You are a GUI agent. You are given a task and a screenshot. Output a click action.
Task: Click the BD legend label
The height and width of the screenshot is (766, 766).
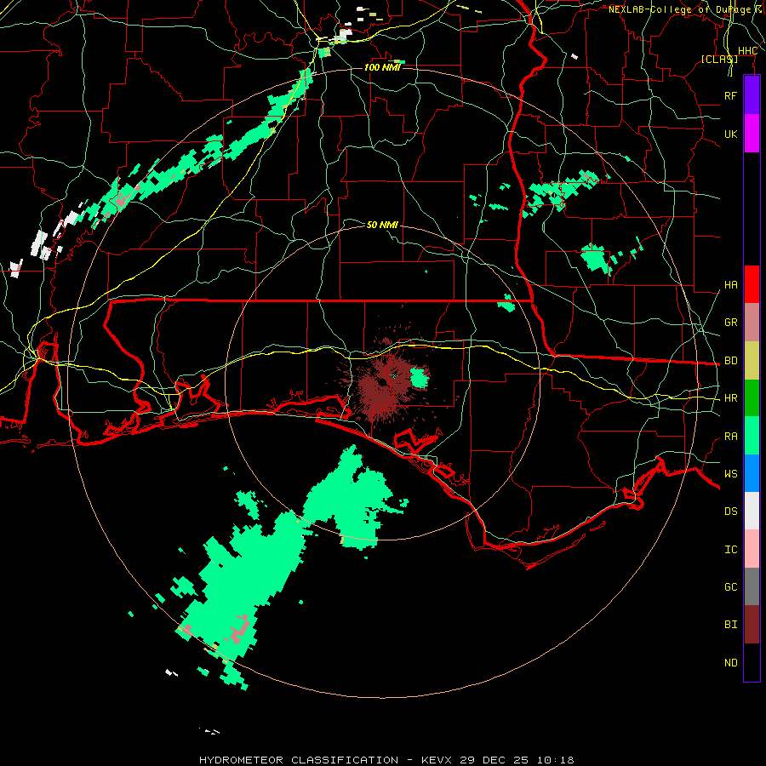click(x=730, y=361)
